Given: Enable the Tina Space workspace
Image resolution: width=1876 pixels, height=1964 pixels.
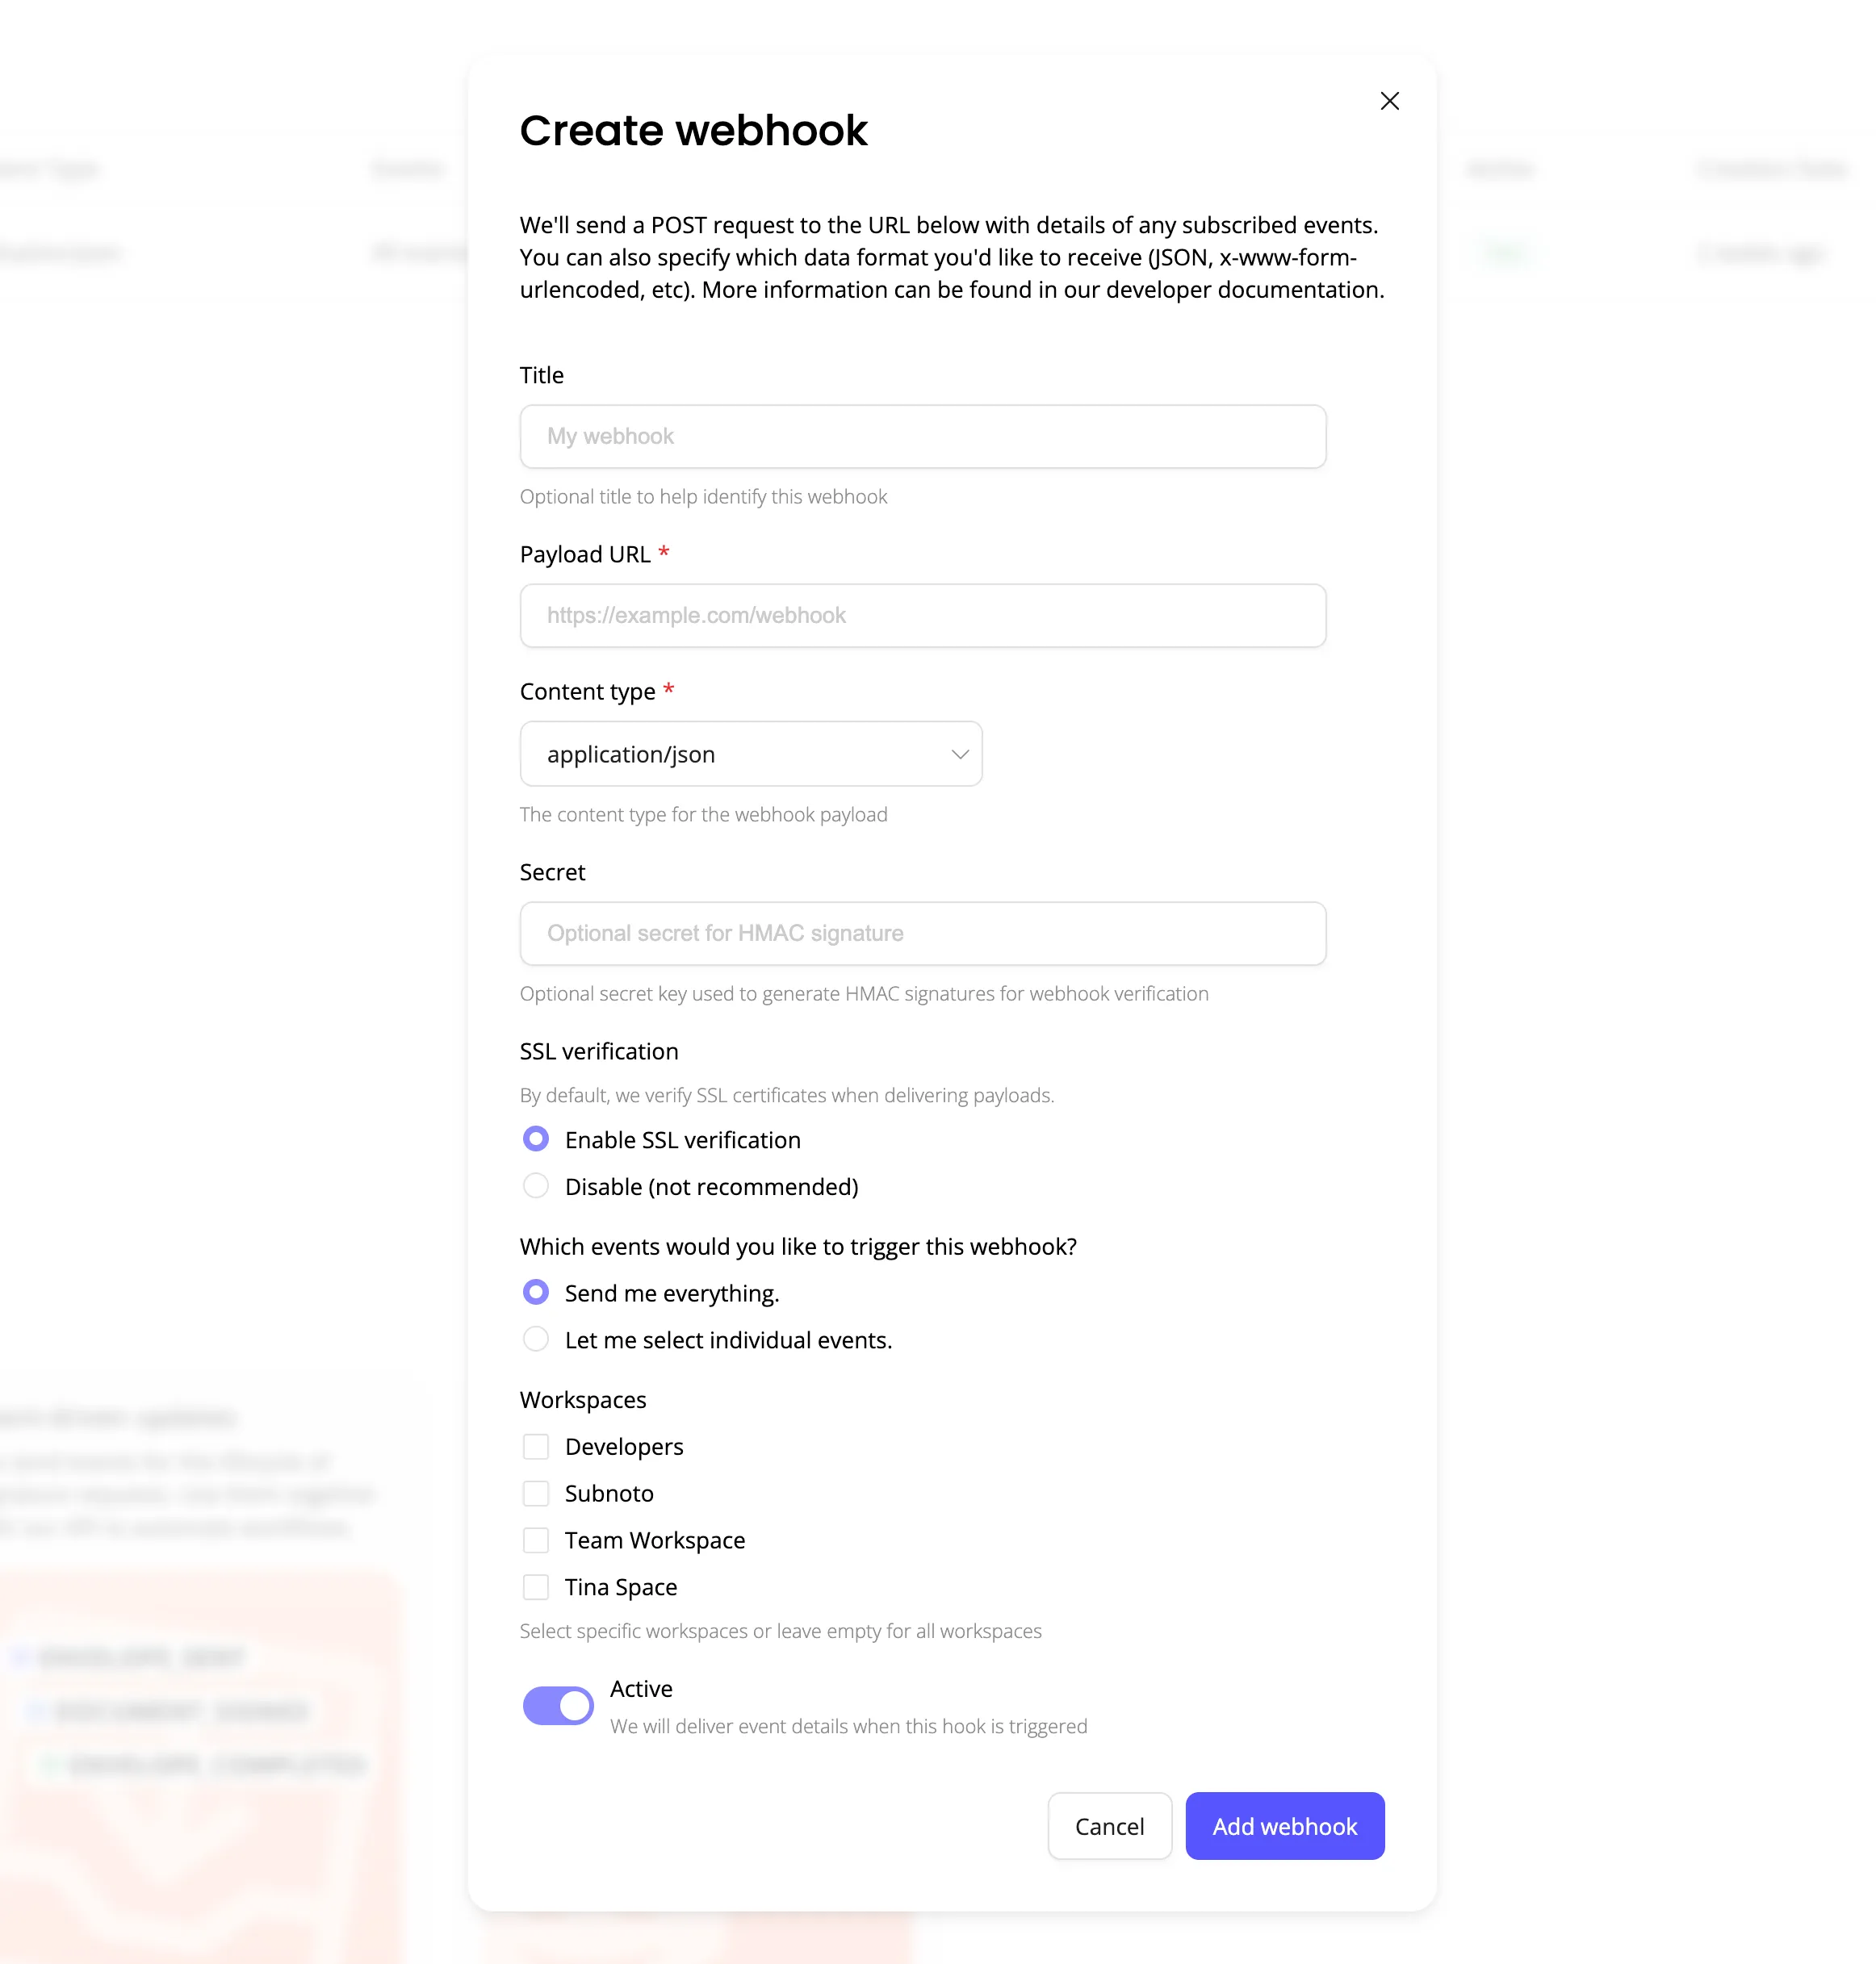Looking at the screenshot, I should (x=536, y=1587).
